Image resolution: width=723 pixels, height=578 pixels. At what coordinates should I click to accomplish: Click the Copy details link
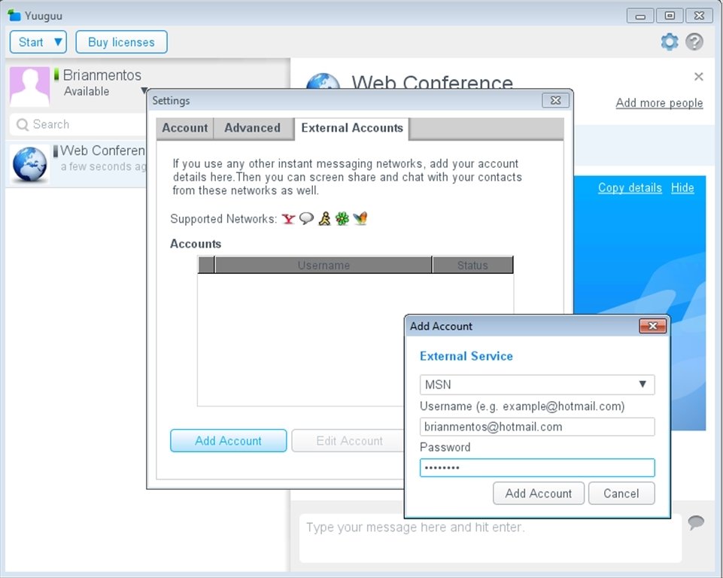pos(630,187)
